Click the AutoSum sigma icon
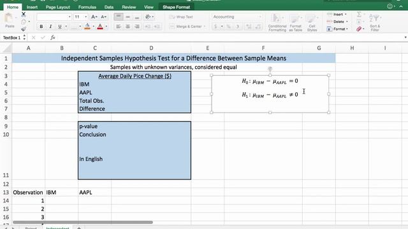408x229 pixels. pos(359,14)
